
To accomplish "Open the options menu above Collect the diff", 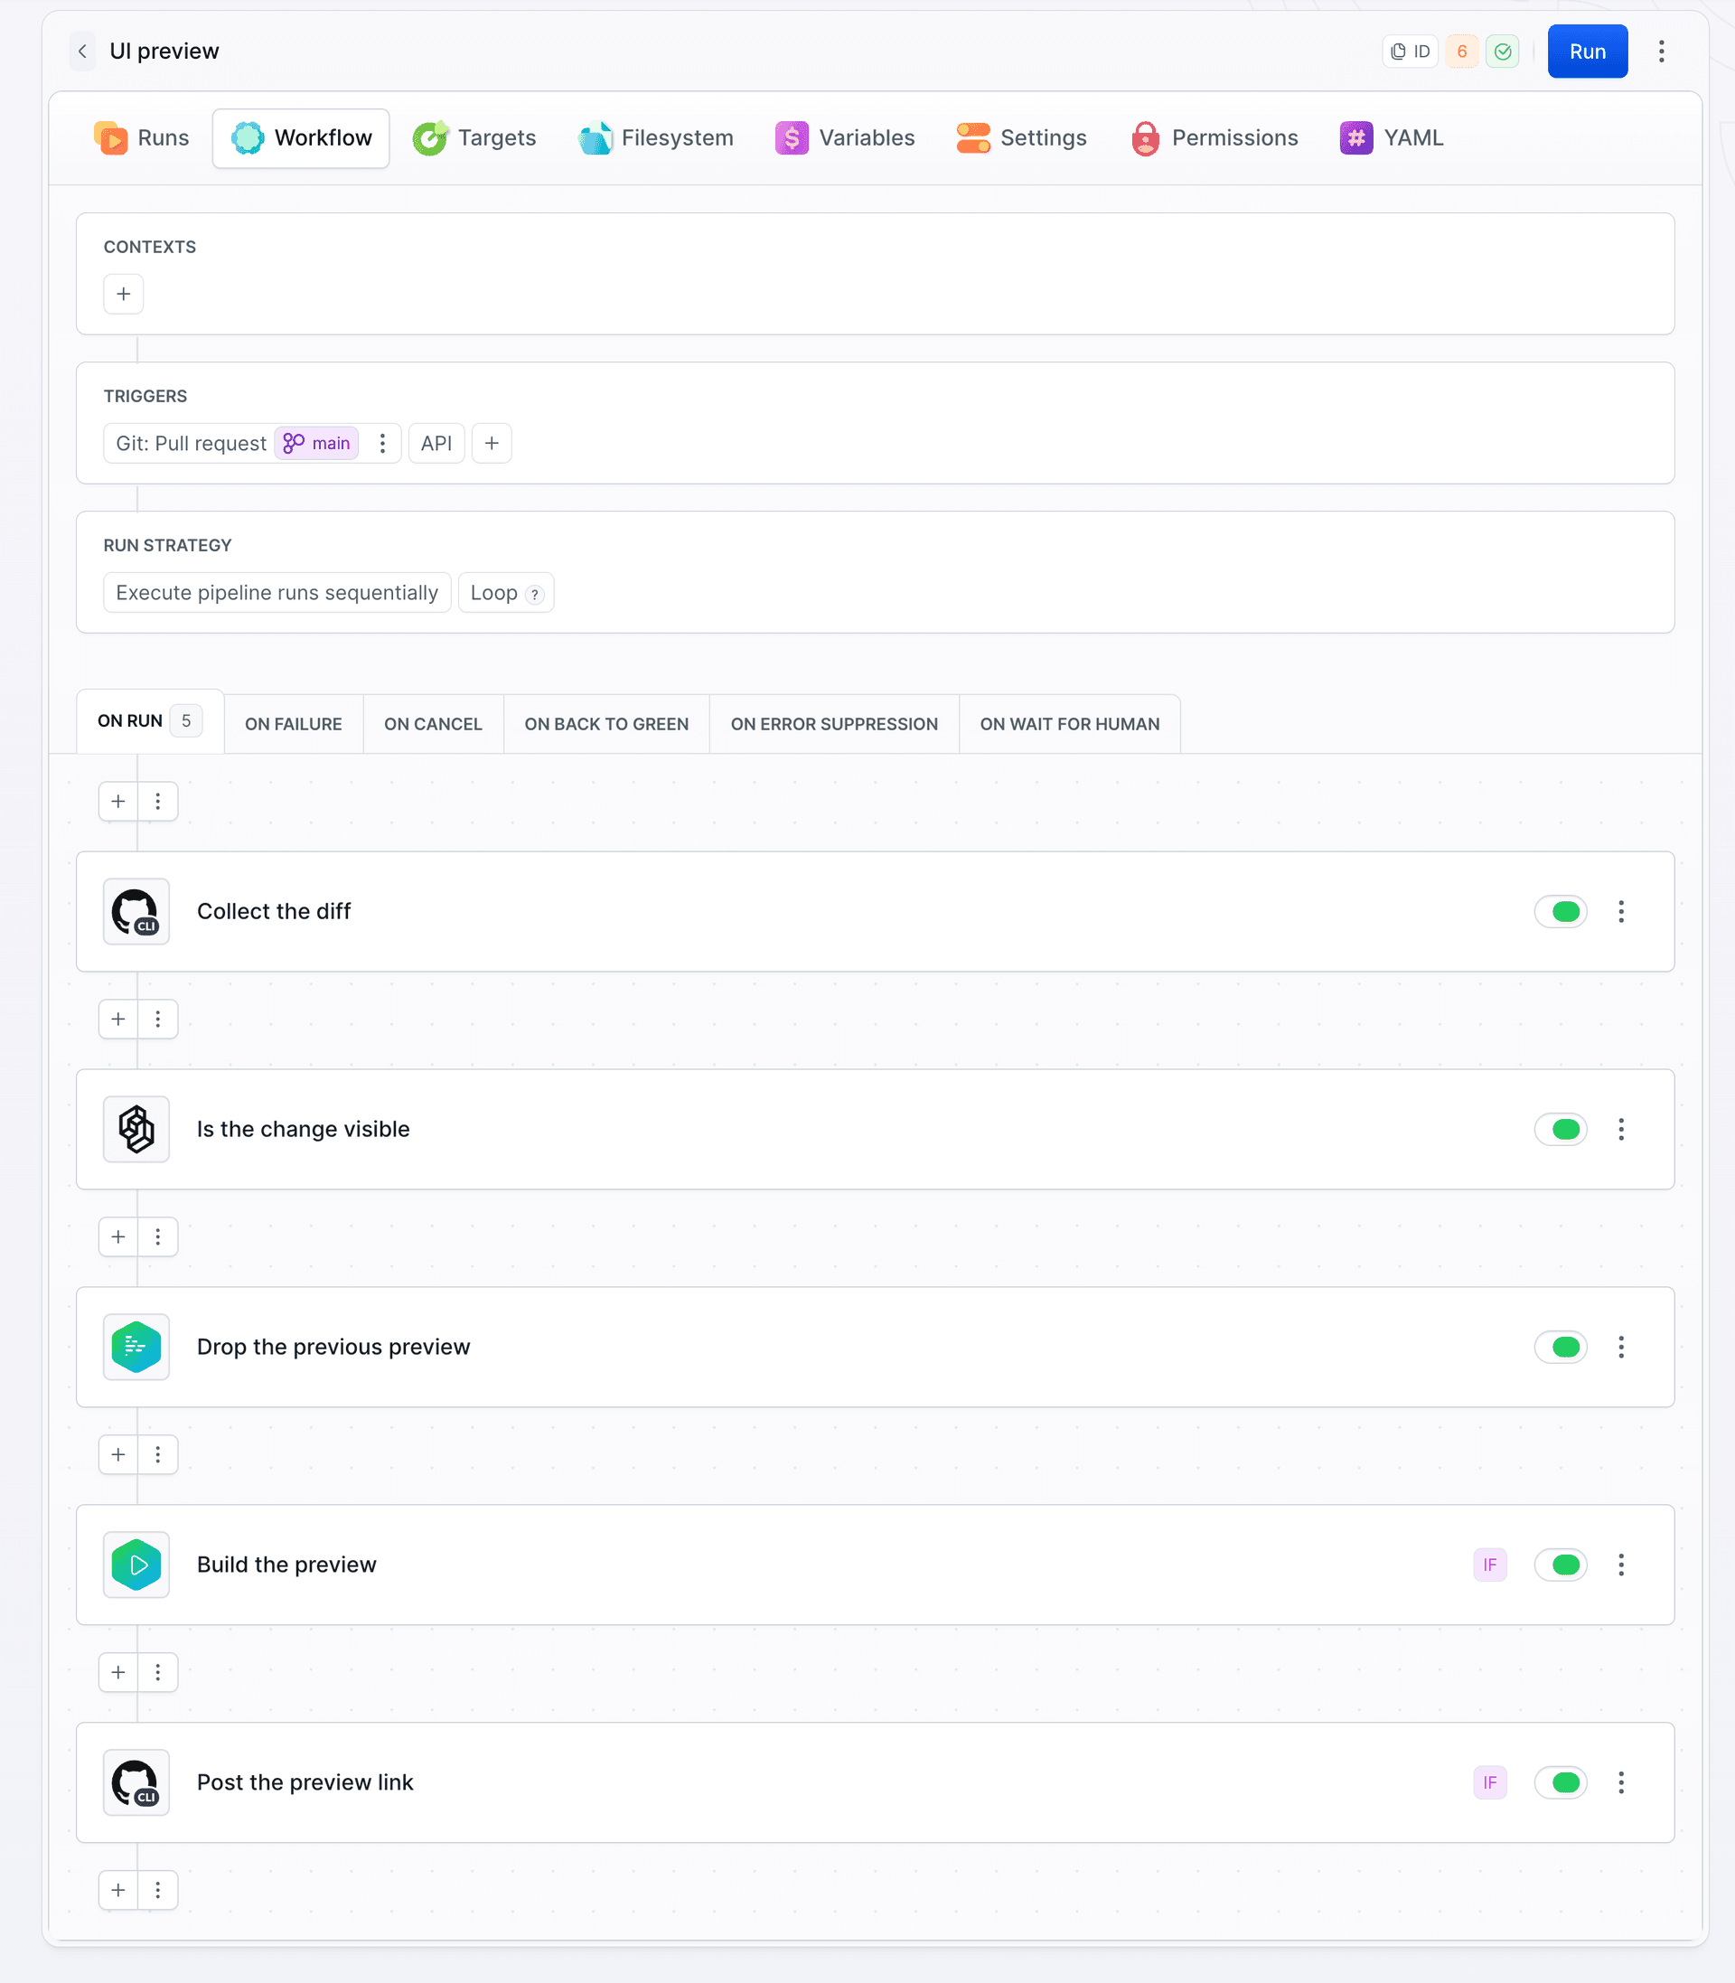I will (x=158, y=802).
